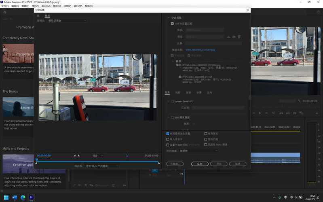Click the wrench settings icon in Program monitor
Viewport: 323px width, 202px height.
(x=299, y=101)
